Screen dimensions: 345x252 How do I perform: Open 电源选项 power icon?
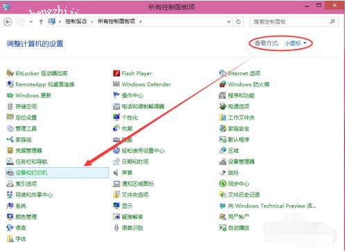[222, 106]
